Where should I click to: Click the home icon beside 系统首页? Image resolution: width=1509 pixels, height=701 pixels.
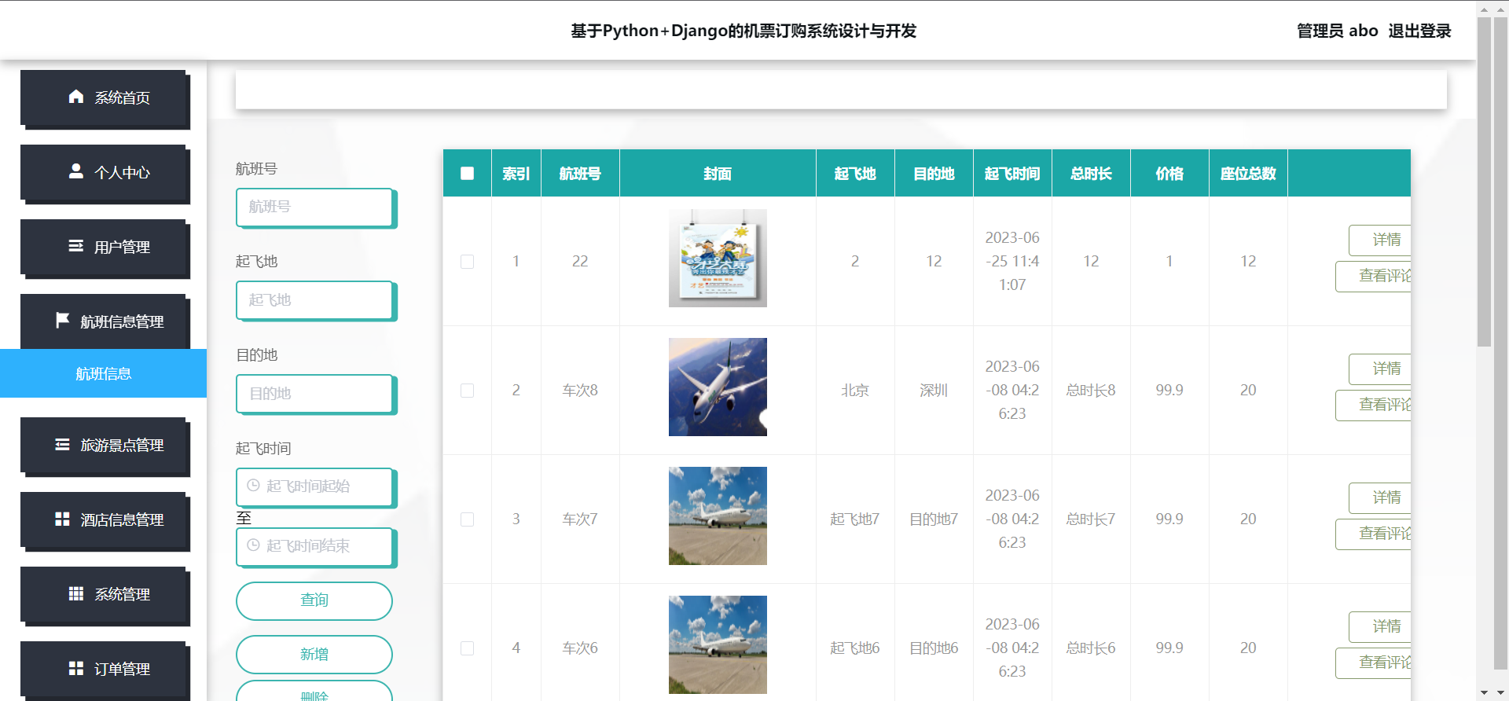(x=76, y=97)
